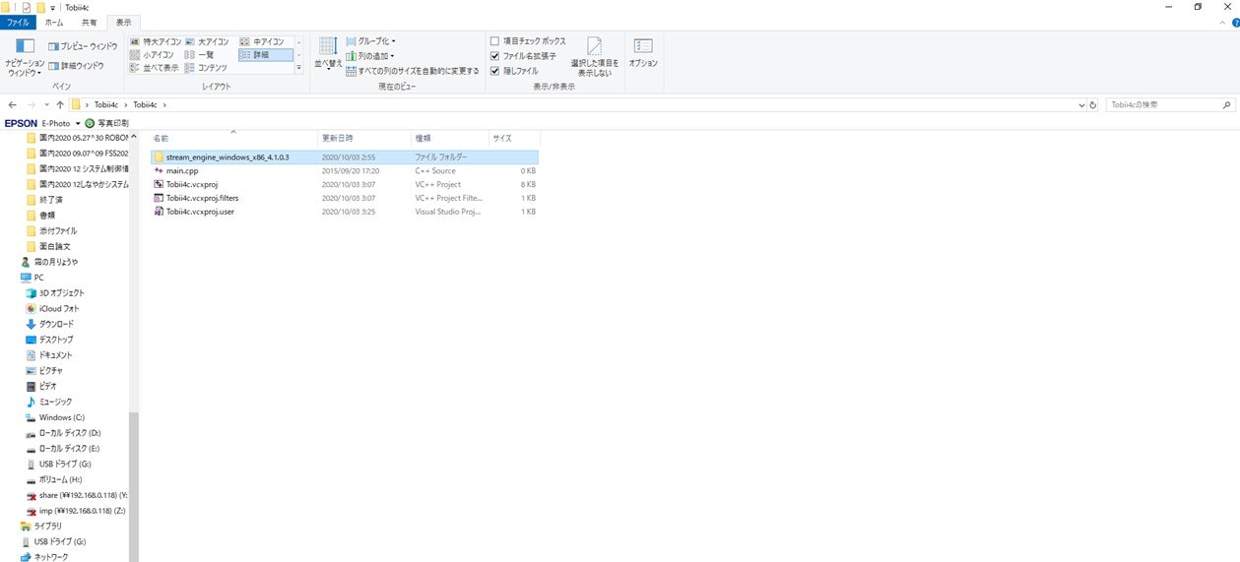Image resolution: width=1240 pixels, height=562 pixels.
Task: Select the 詳細 details layout
Action: coord(266,55)
